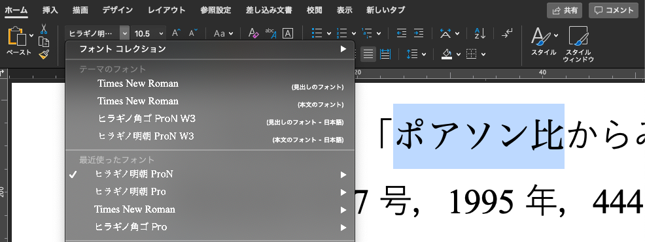This screenshot has height=242, width=645.
Task: Open the 挿入 tab
Action: tap(50, 10)
